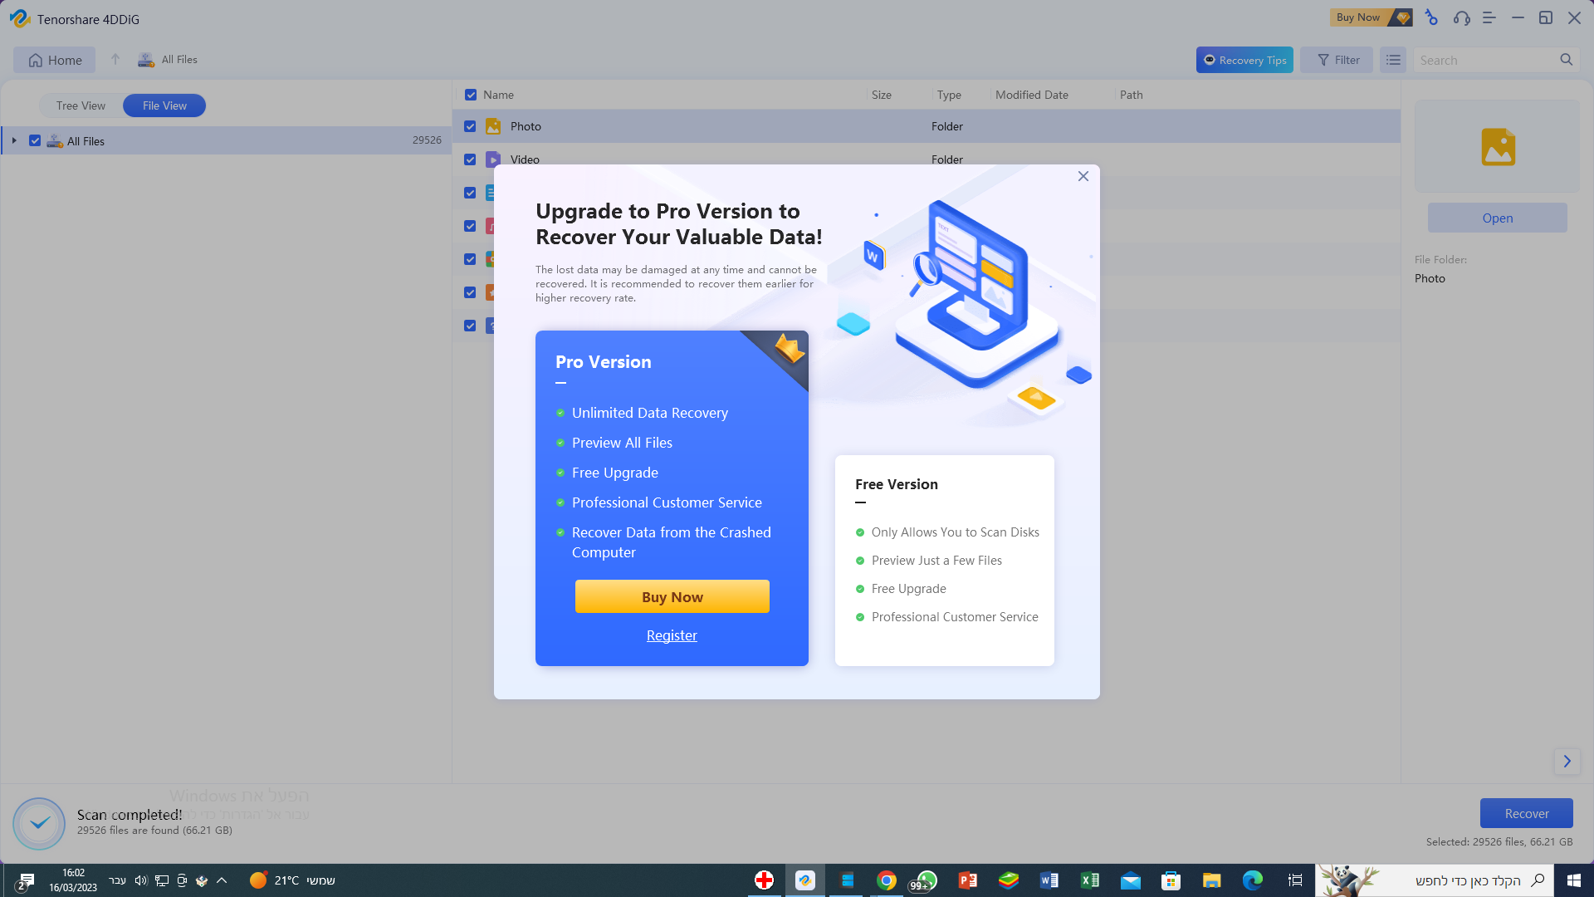
Task: Click the Video folder icon
Action: 493,159
